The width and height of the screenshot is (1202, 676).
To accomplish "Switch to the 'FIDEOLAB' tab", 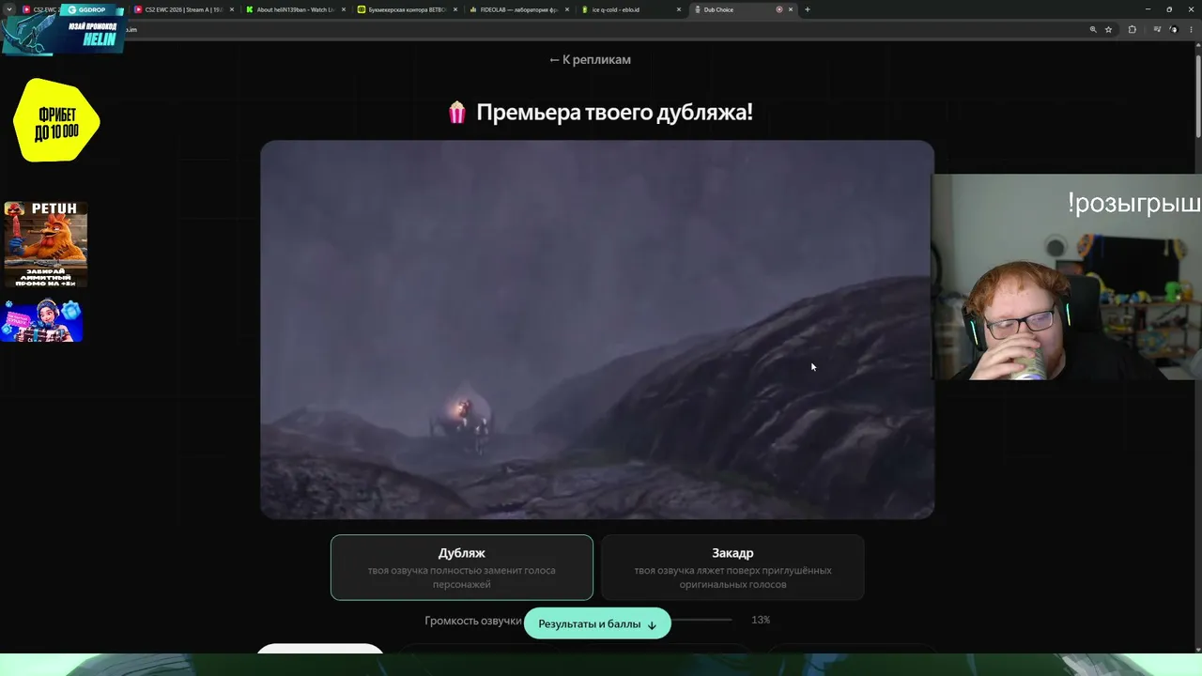I will coord(517,9).
